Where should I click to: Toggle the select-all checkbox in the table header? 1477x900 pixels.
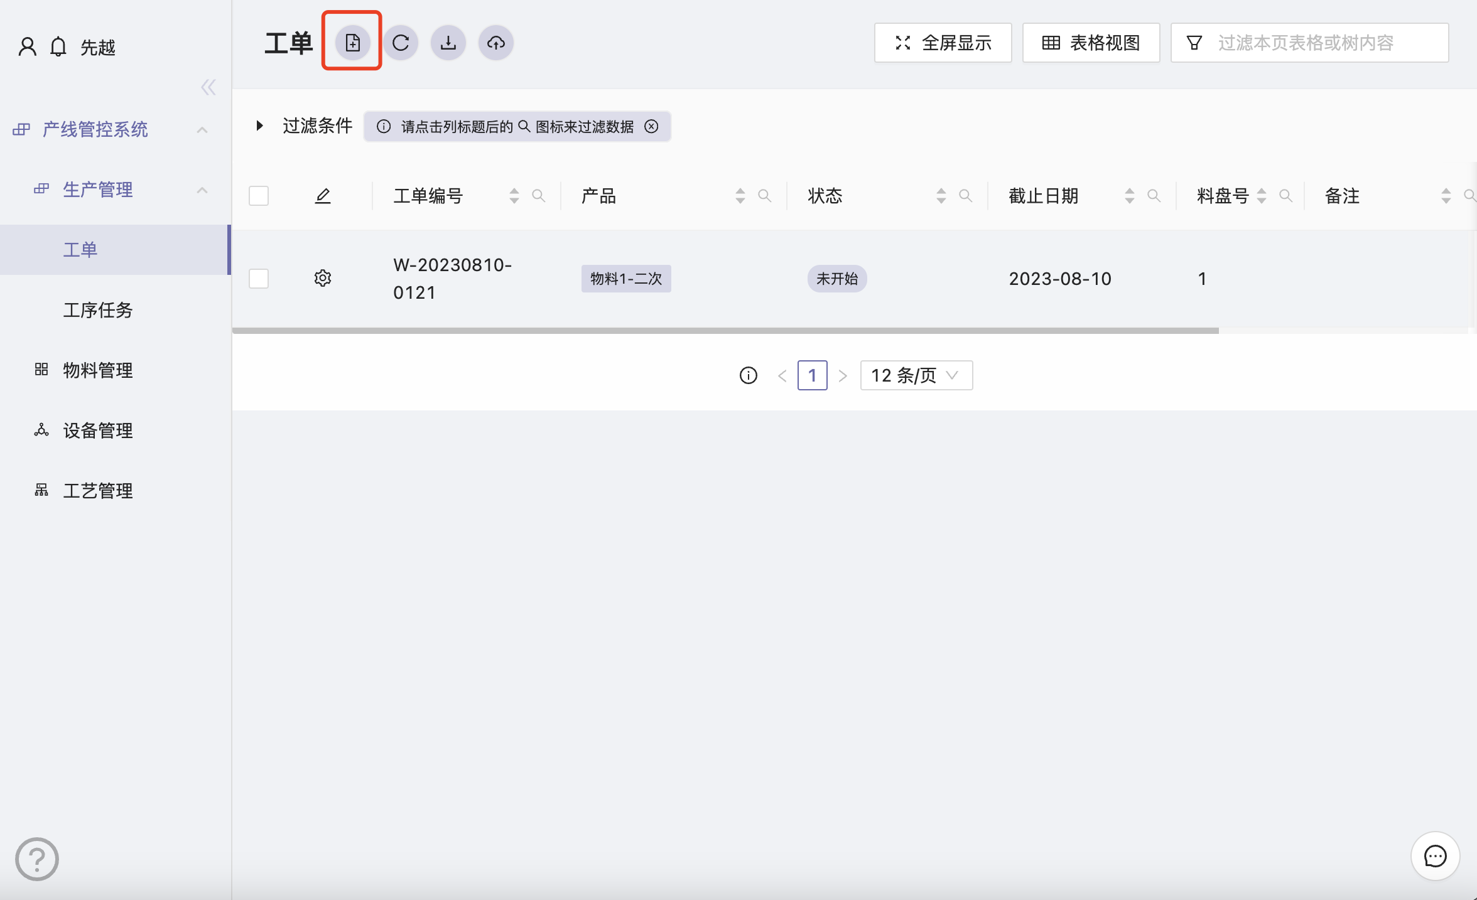click(259, 196)
